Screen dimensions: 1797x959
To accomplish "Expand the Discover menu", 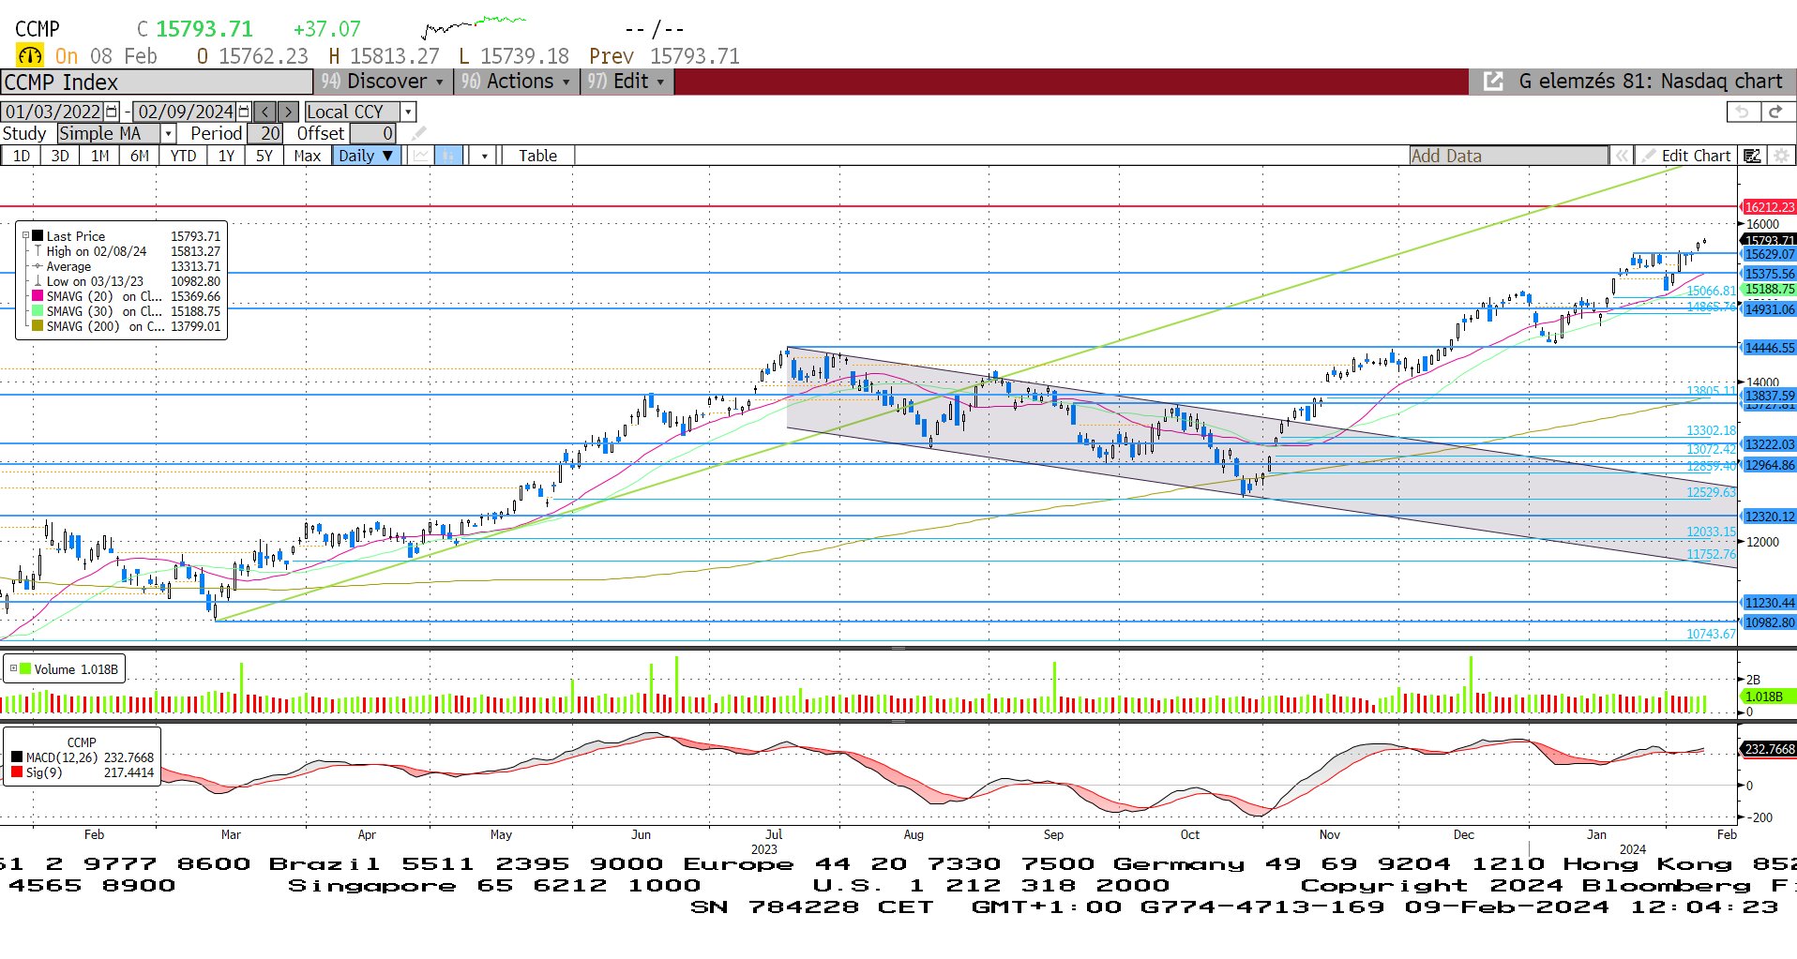I will point(384,82).
